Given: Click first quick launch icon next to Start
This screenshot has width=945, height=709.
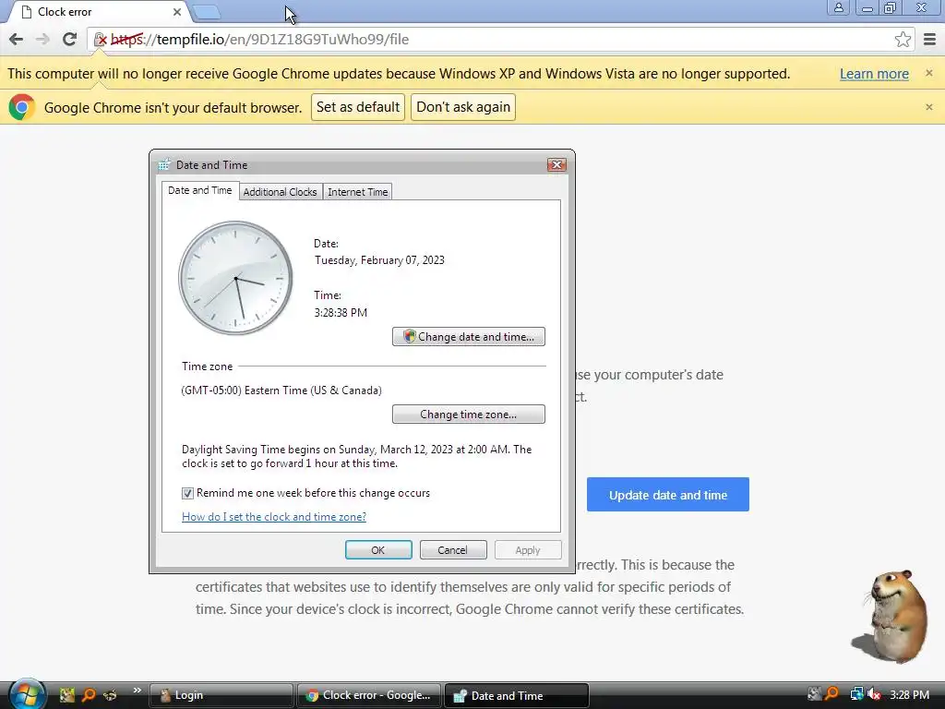Looking at the screenshot, I should (66, 695).
